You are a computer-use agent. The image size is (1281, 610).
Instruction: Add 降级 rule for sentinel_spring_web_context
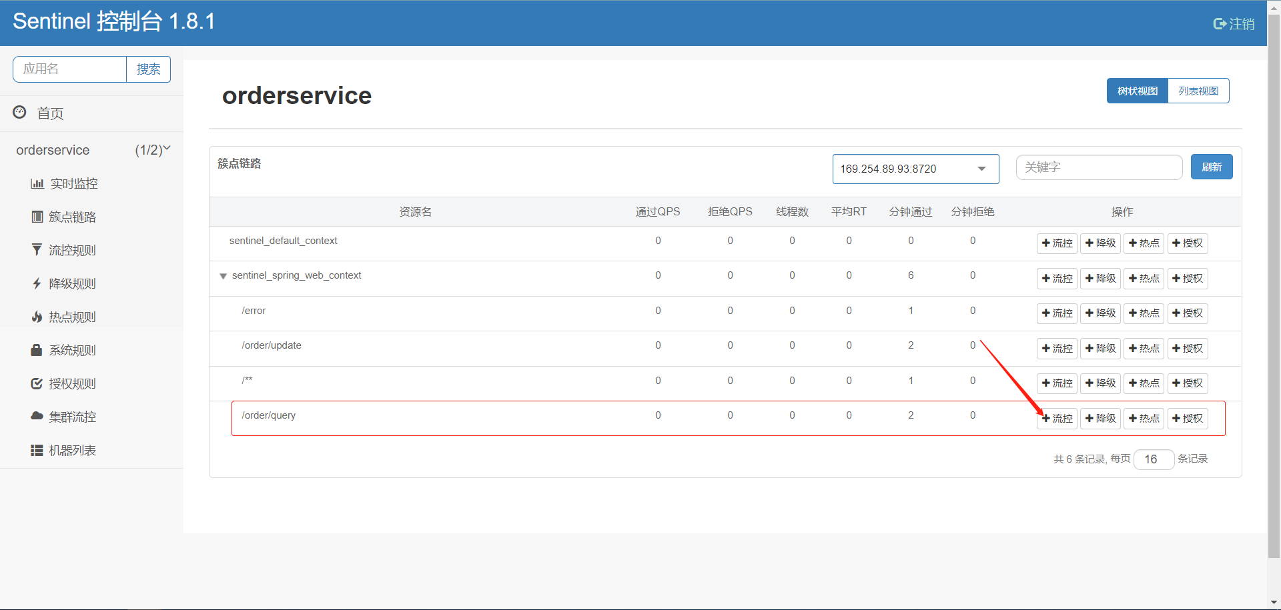pyautogui.click(x=1101, y=279)
